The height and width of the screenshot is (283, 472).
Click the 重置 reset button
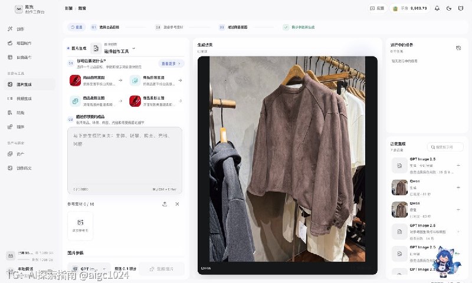pyautogui.click(x=77, y=27)
